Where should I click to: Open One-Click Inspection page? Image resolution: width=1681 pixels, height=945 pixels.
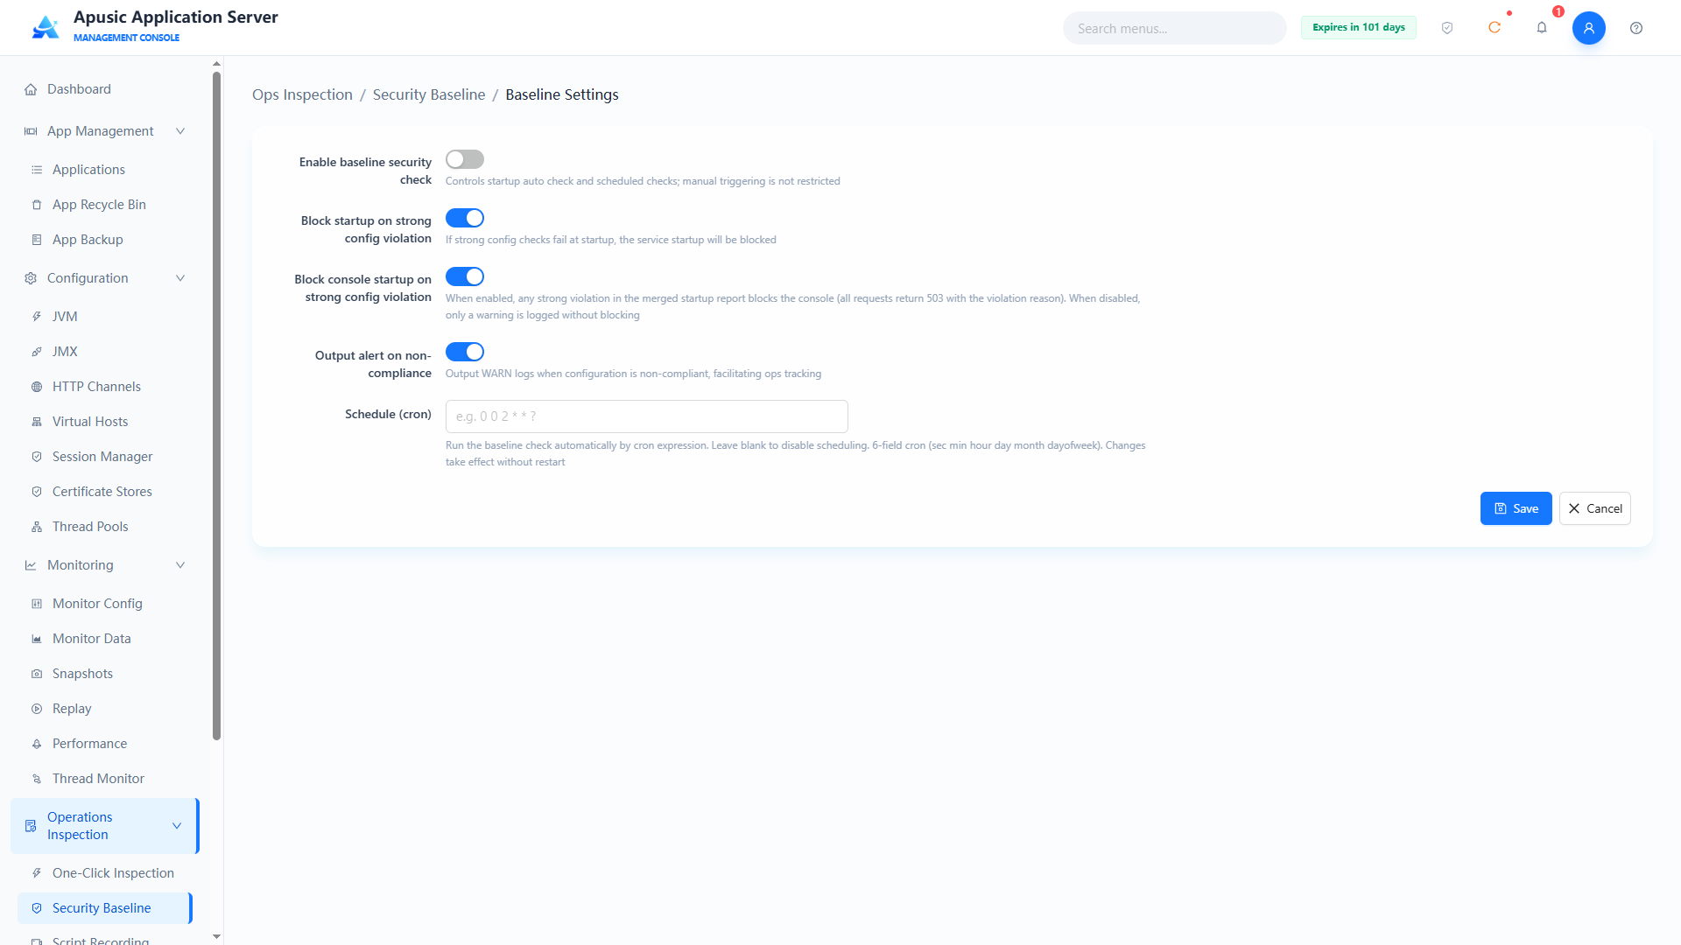coord(105,873)
